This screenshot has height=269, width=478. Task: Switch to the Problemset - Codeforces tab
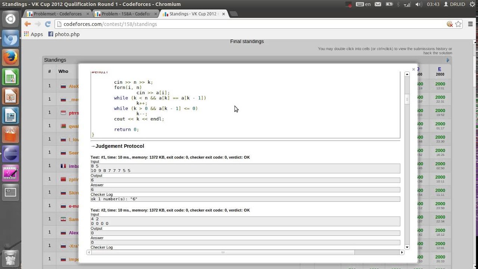[x=58, y=14]
